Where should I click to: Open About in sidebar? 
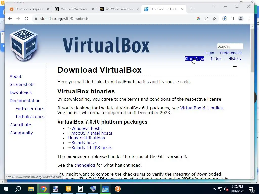pos(15,76)
